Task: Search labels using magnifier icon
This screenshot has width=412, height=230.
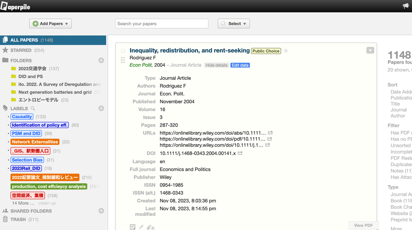Action: (33, 108)
